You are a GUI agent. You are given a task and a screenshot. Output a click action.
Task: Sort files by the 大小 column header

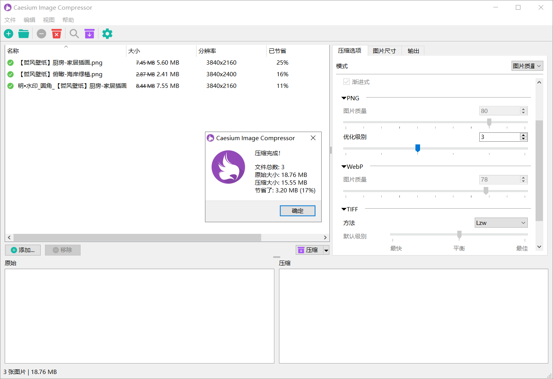[x=133, y=51]
